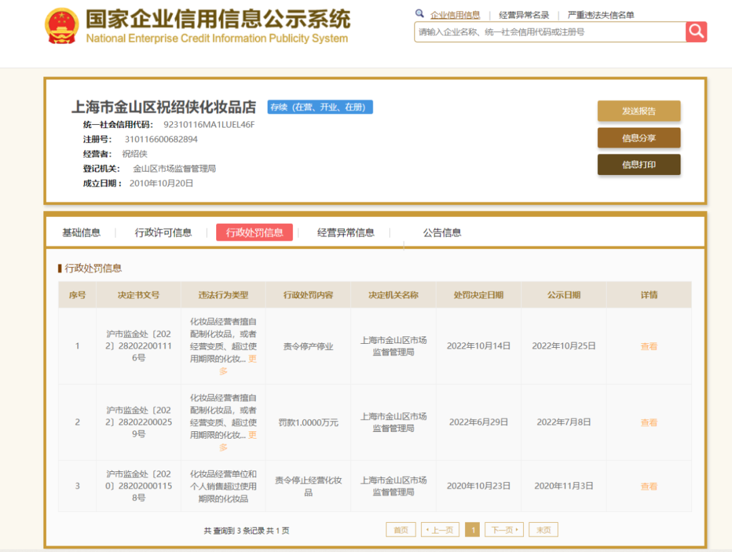The image size is (732, 552).
Task: Click the credit code 92310116MA1LUEL46F
Action: pos(209,125)
